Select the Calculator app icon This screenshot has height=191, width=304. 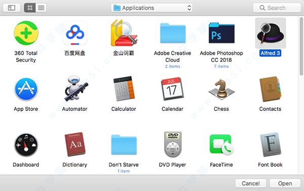point(124,89)
